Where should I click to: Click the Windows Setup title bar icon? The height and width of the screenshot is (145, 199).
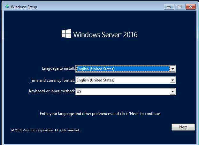7,6
